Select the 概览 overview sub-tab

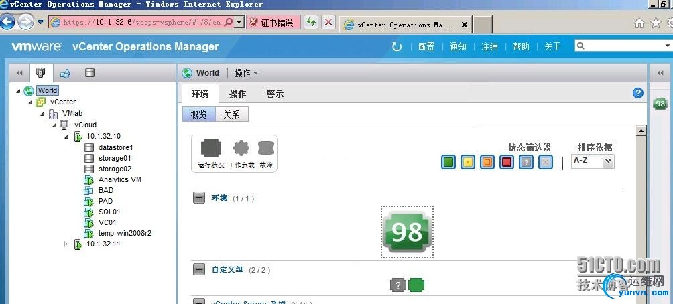tap(198, 115)
